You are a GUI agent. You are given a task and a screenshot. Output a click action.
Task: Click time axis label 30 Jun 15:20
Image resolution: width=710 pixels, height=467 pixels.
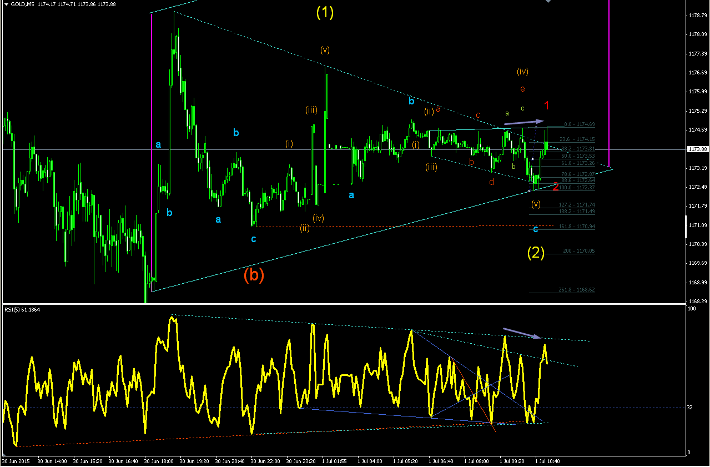[88, 461]
